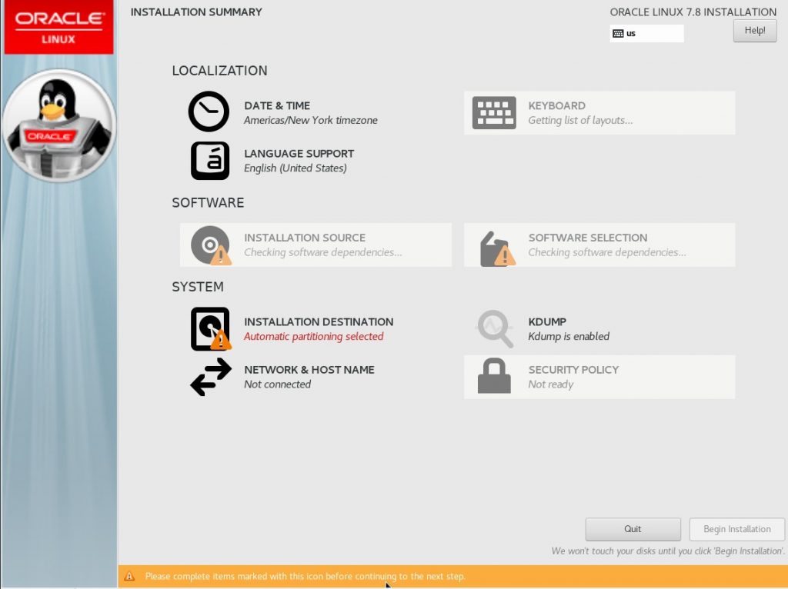This screenshot has width=788, height=589.
Task: Click the SOFTWARE section heading
Action: point(208,203)
